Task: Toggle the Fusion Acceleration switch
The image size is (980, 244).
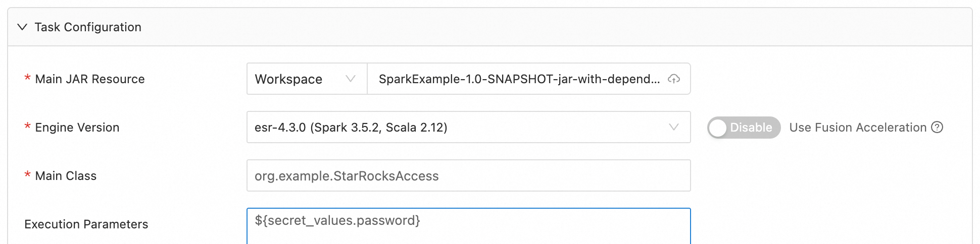Action: tap(744, 128)
